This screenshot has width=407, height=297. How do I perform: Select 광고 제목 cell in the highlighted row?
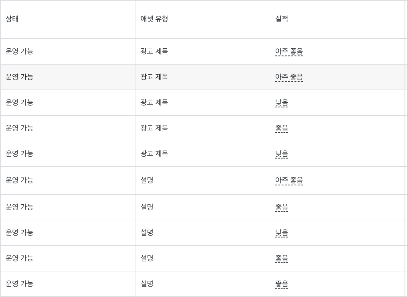pyautogui.click(x=154, y=77)
